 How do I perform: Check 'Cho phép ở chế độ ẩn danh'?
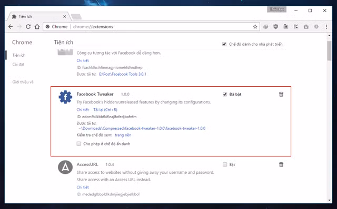coord(79,143)
